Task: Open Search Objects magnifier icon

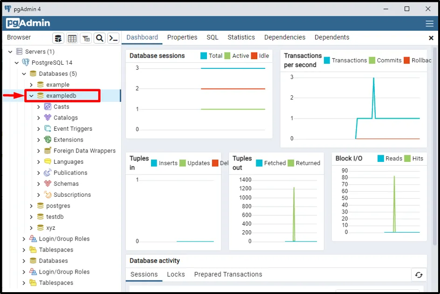Action: point(99,38)
